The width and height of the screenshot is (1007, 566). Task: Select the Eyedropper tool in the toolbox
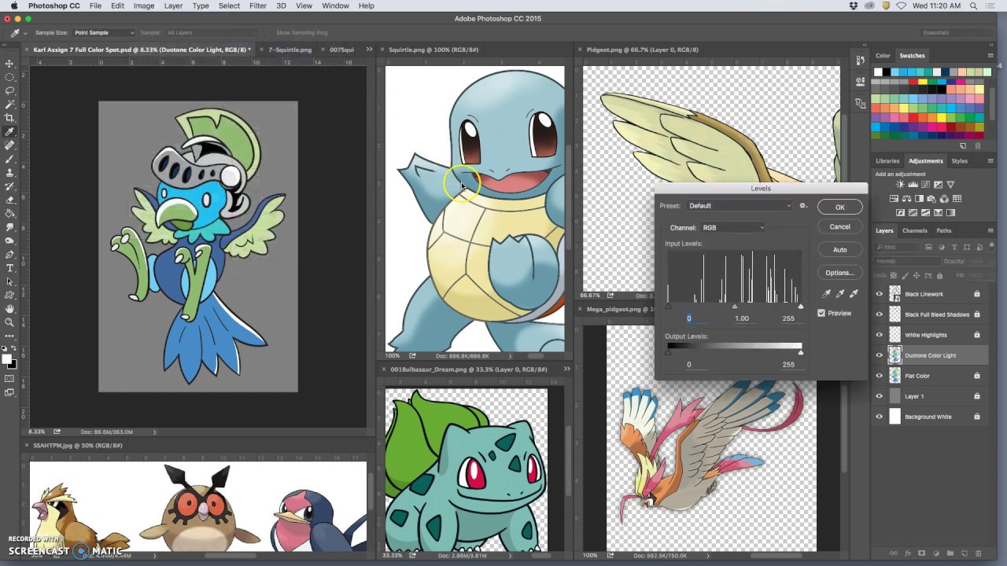click(x=9, y=131)
